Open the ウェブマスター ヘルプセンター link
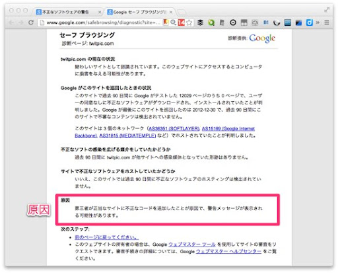 [x=228, y=251]
